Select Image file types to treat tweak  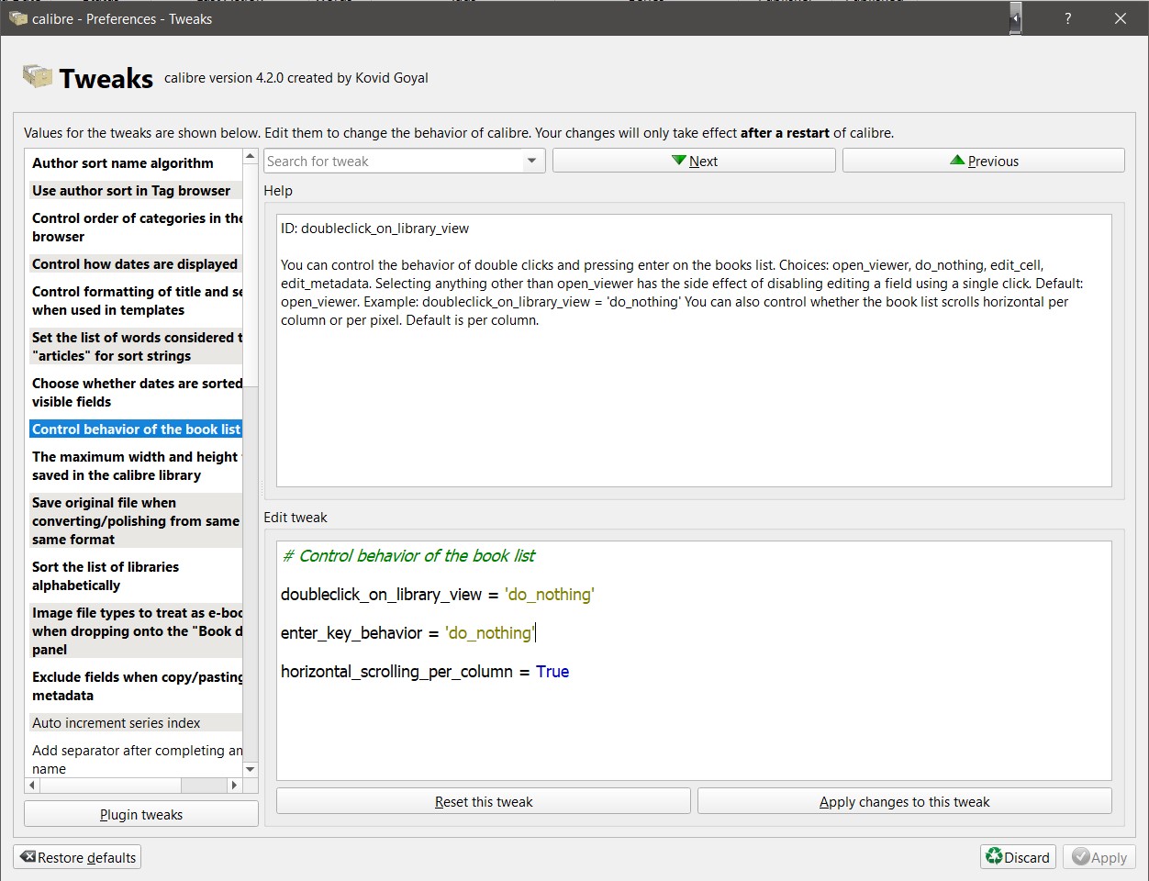click(x=136, y=631)
